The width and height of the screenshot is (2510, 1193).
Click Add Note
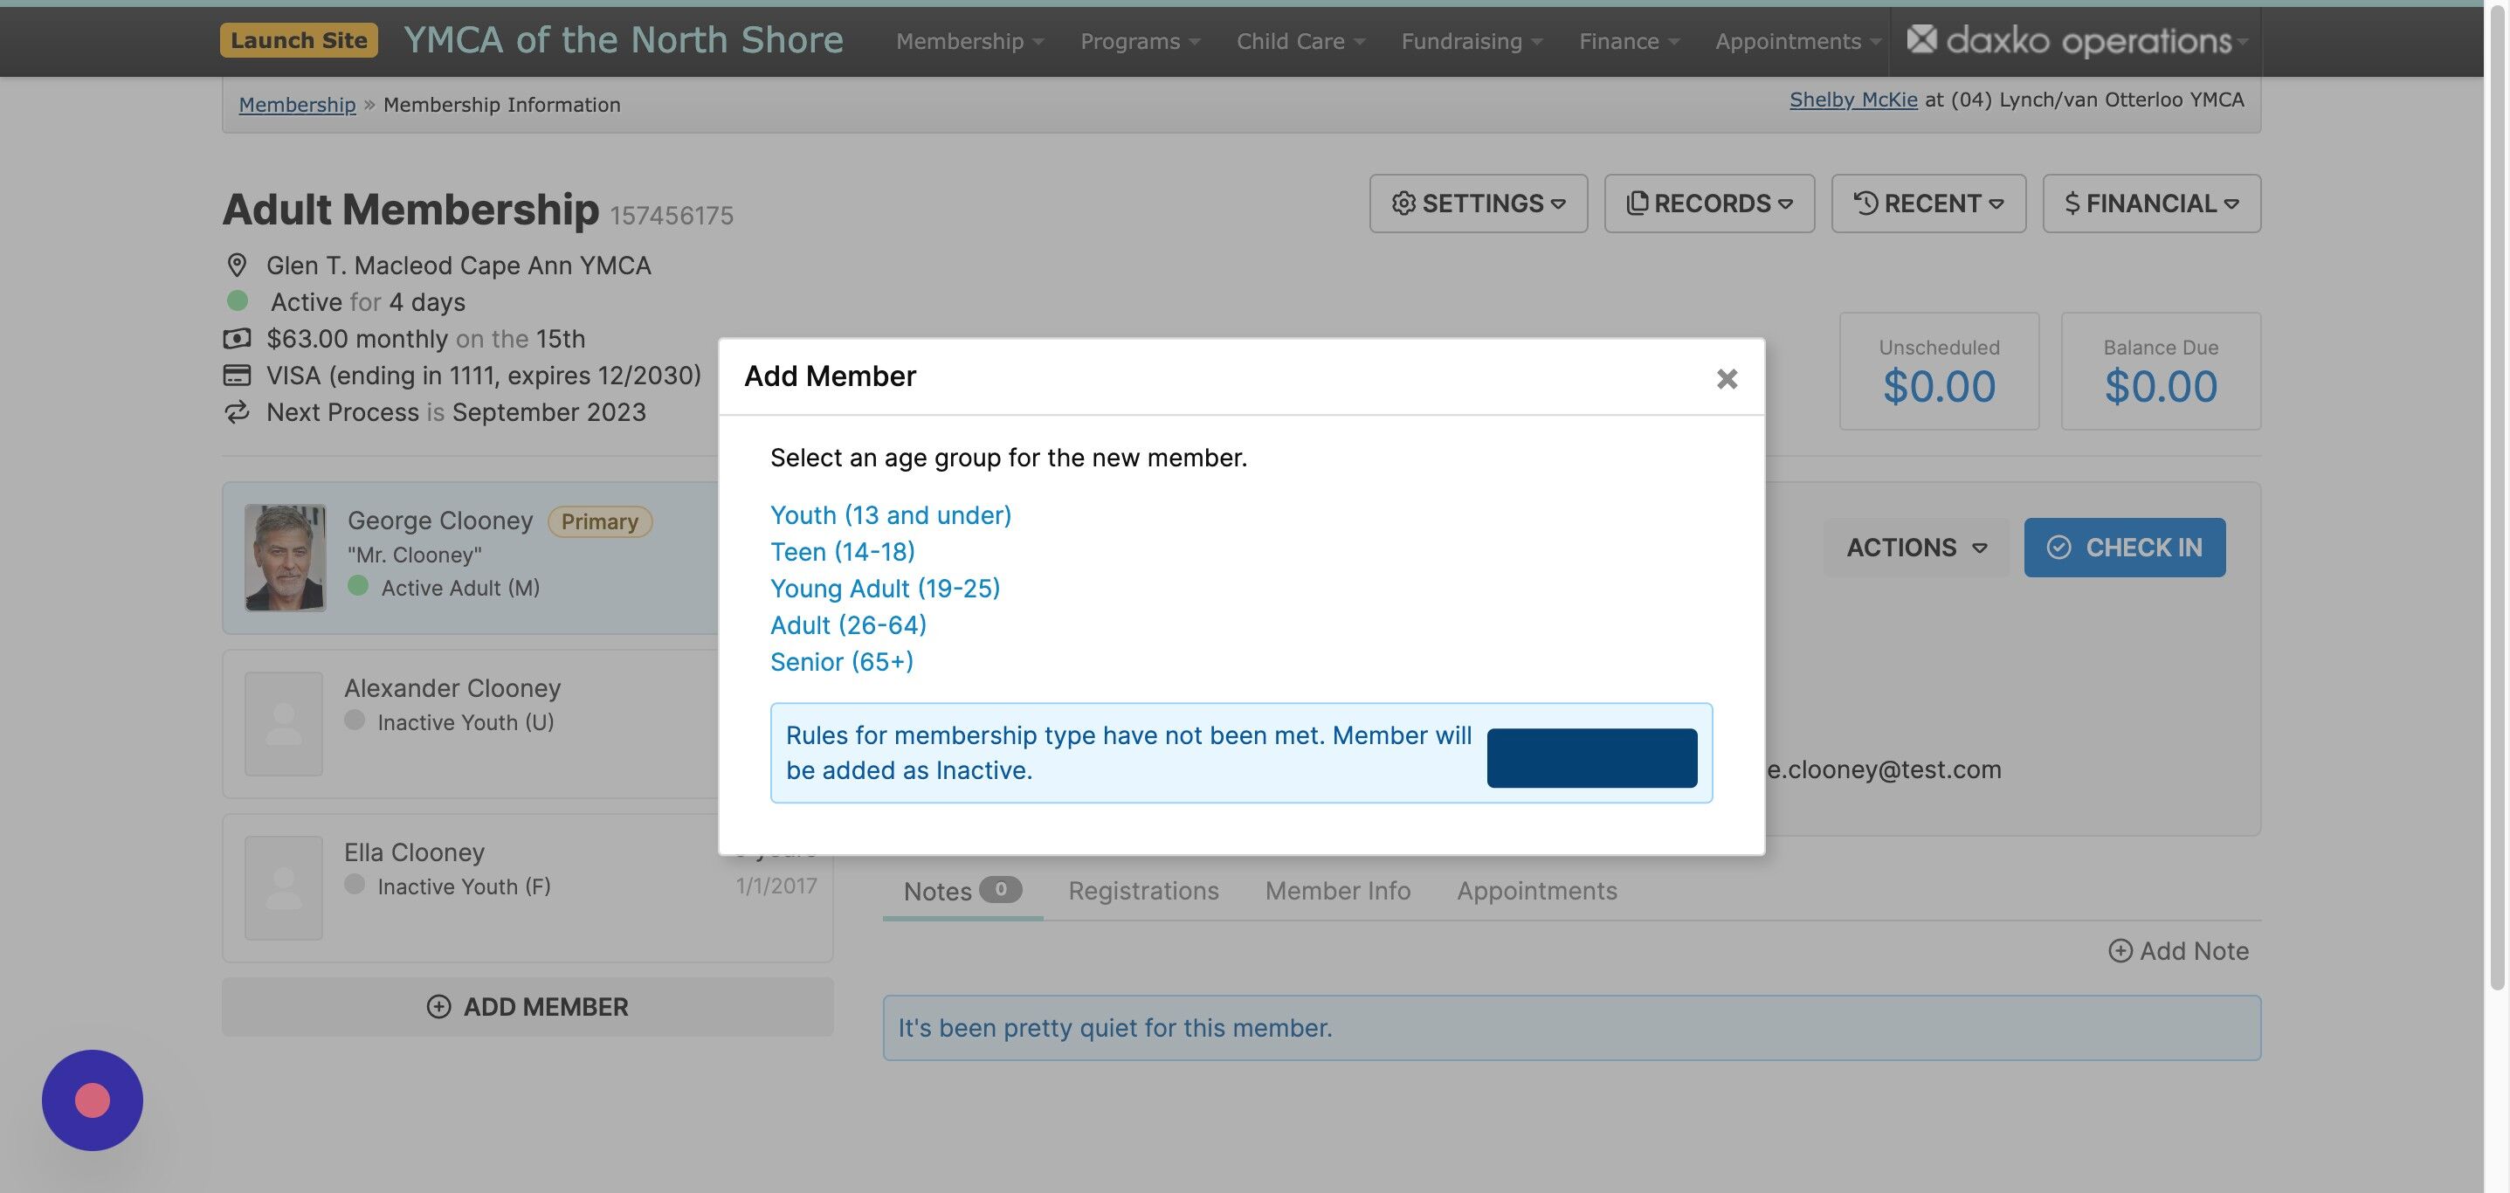click(x=2179, y=950)
